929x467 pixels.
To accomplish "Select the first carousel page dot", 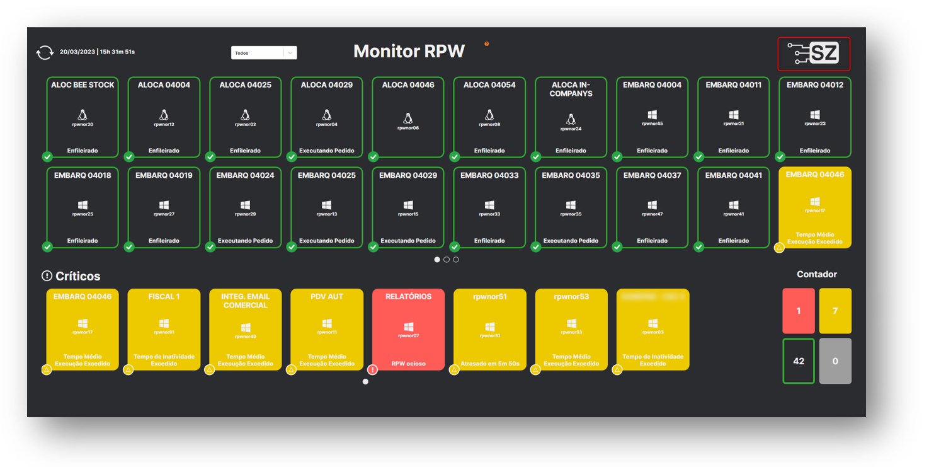I will coord(437,260).
